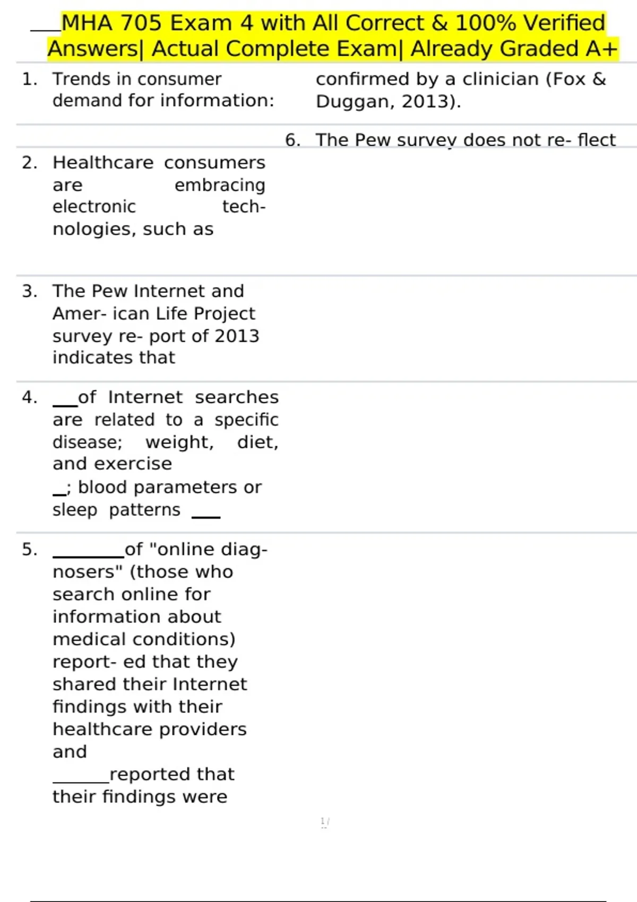Click the highlighted title line "MHA 705 Exam 4"
This screenshot has width=637, height=902.
click(x=333, y=23)
